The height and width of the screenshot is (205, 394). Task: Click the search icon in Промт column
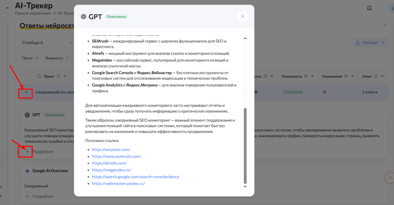pyautogui.click(x=38, y=76)
